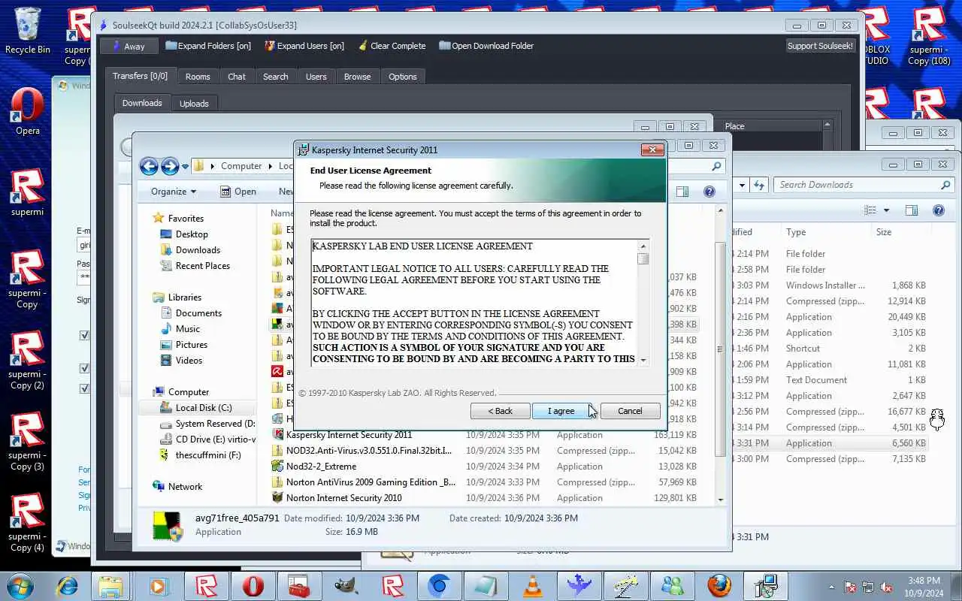962x601 pixels.
Task: Open the Recycle Bin desktop icon
Action: click(28, 30)
